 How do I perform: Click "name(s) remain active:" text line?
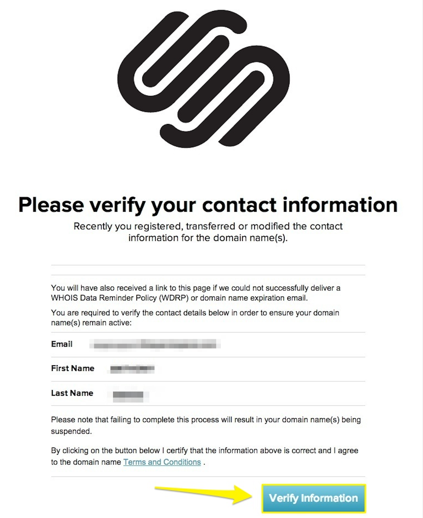click(91, 323)
